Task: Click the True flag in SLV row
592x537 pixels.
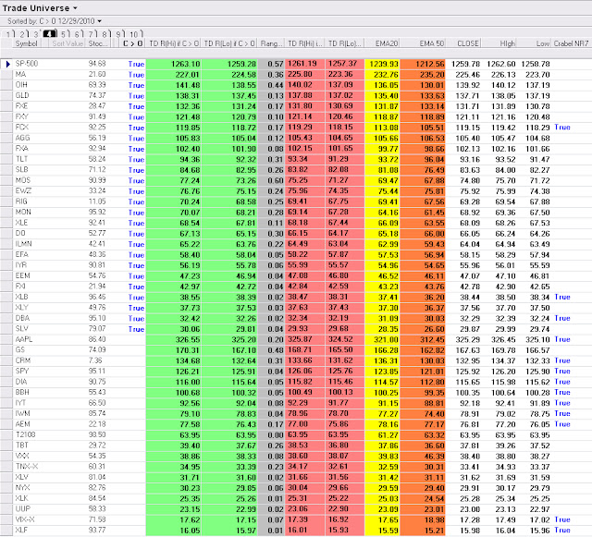Action: point(136,329)
